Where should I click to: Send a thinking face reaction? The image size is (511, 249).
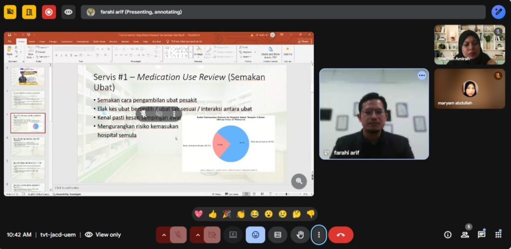pos(296,214)
